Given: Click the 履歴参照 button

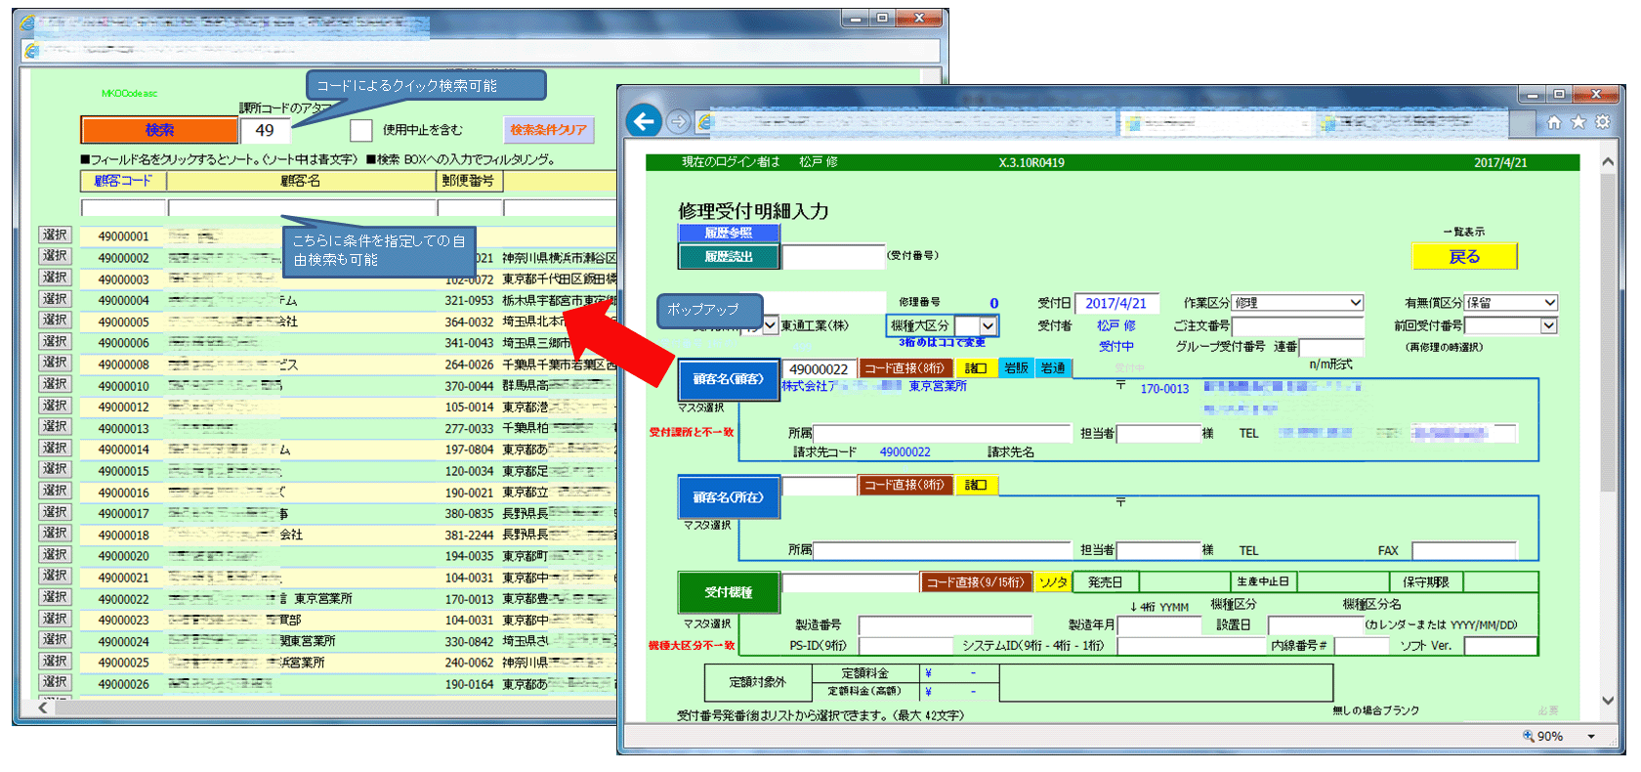Looking at the screenshot, I should point(729,233).
